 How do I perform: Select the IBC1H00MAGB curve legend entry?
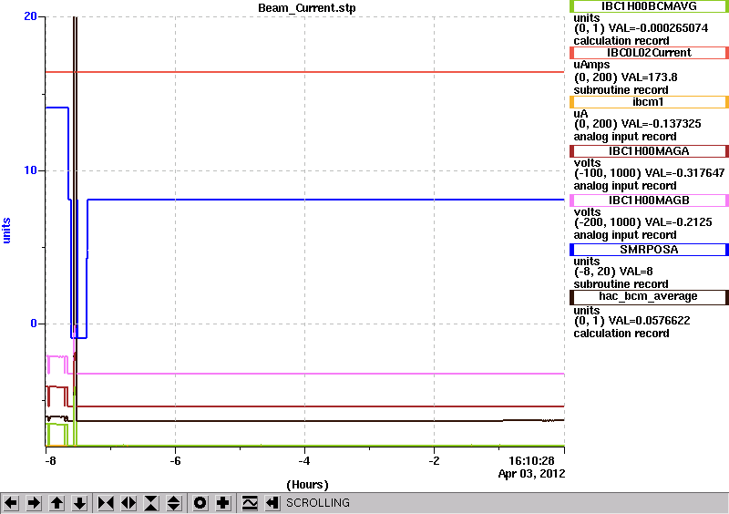tap(649, 200)
